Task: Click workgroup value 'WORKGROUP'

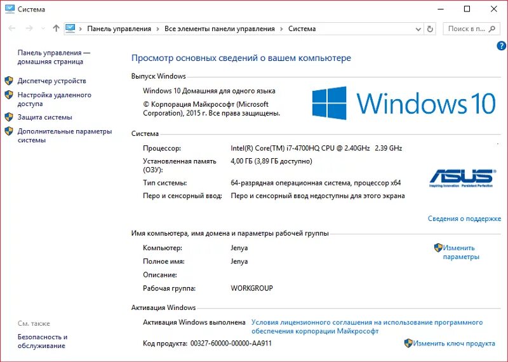Action: [x=251, y=288]
